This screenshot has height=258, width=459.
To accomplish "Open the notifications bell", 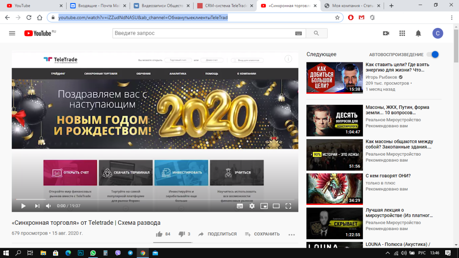I will [418, 33].
